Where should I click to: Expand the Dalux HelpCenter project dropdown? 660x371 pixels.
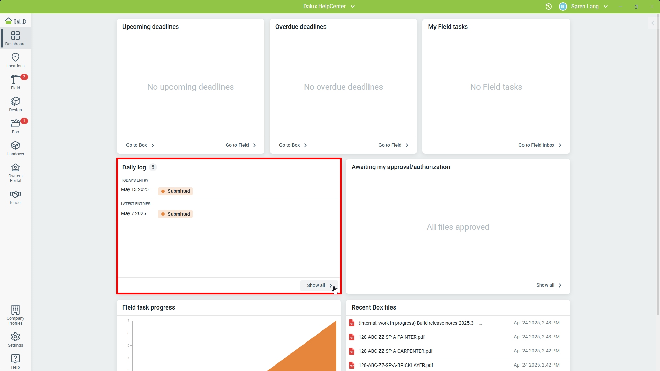[x=329, y=7]
